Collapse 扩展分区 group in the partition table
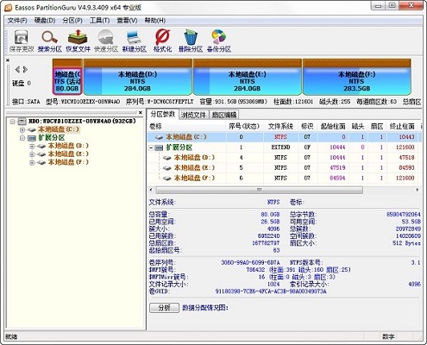 [x=151, y=147]
